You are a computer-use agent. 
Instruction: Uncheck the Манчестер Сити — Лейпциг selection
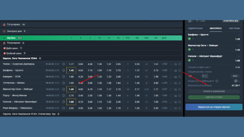(x=189, y=50)
